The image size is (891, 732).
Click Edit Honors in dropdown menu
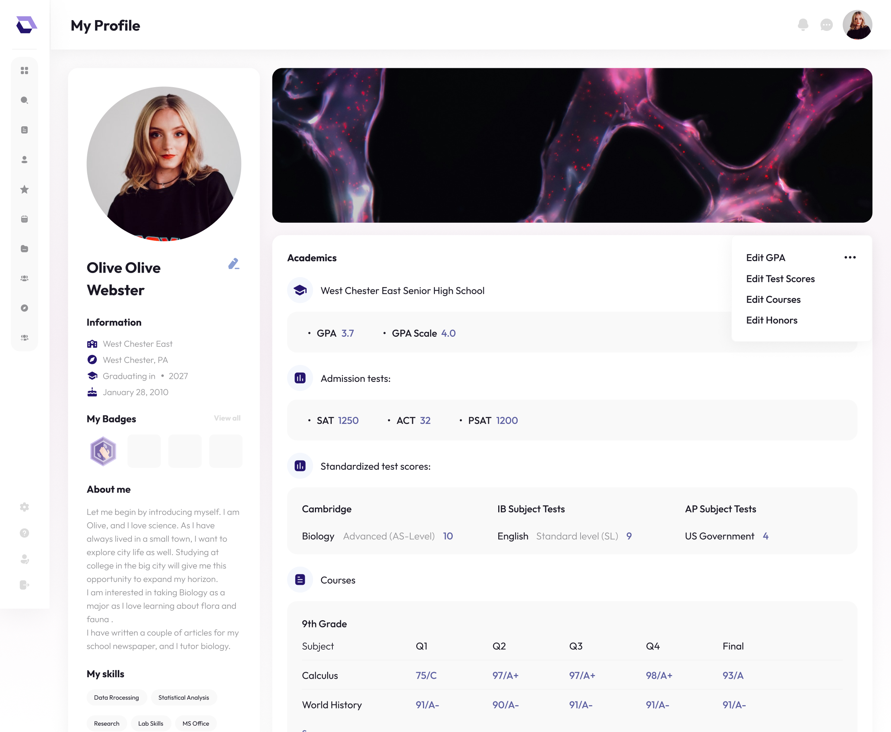pyautogui.click(x=771, y=320)
